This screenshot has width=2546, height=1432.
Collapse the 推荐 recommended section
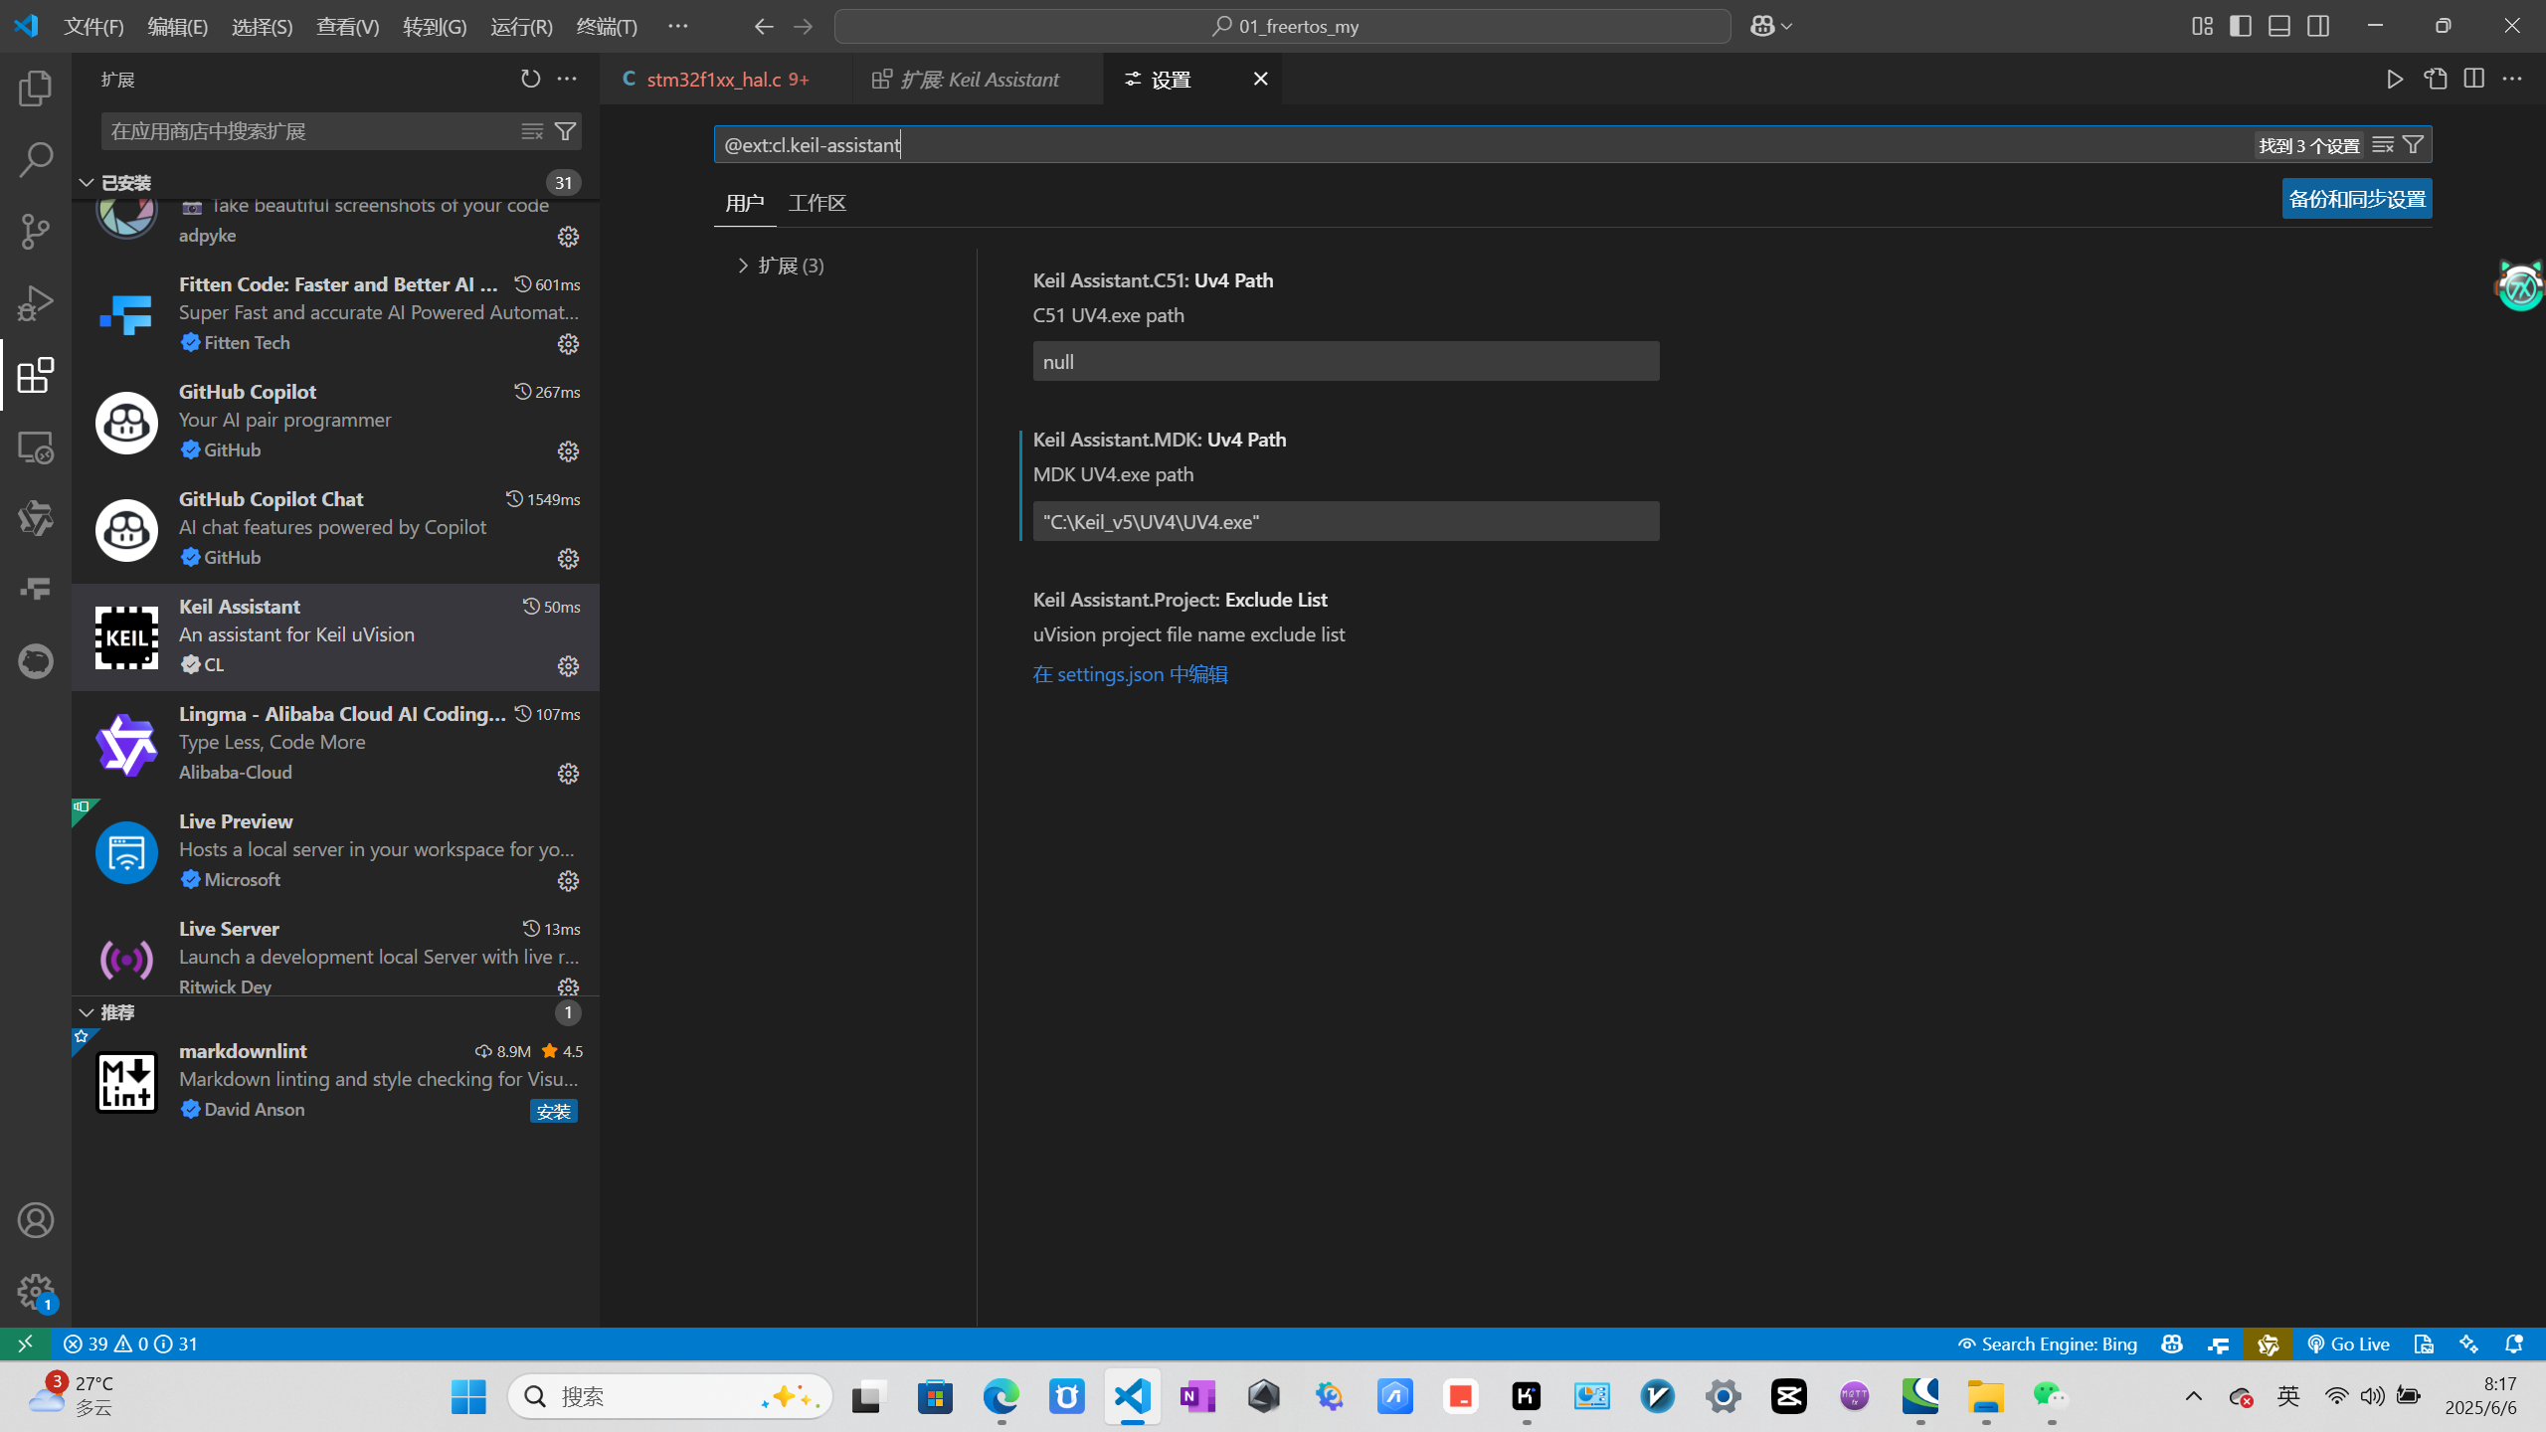pos(87,1012)
